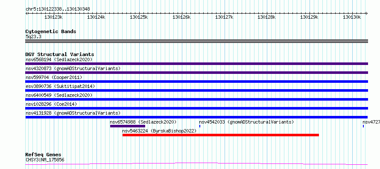380x169 pixels.
Task: Click the gray 5q23.3 cytogenetic band bar
Action: [x=196, y=41]
